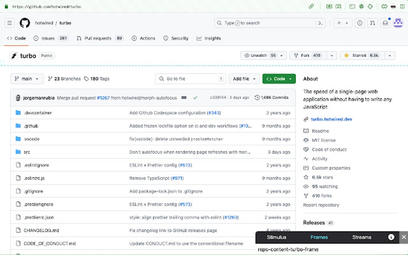Open the issues icon in the top navigation

click(x=360, y=23)
